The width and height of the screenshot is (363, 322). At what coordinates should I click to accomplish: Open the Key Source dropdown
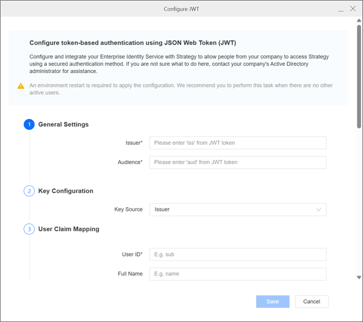click(x=238, y=210)
